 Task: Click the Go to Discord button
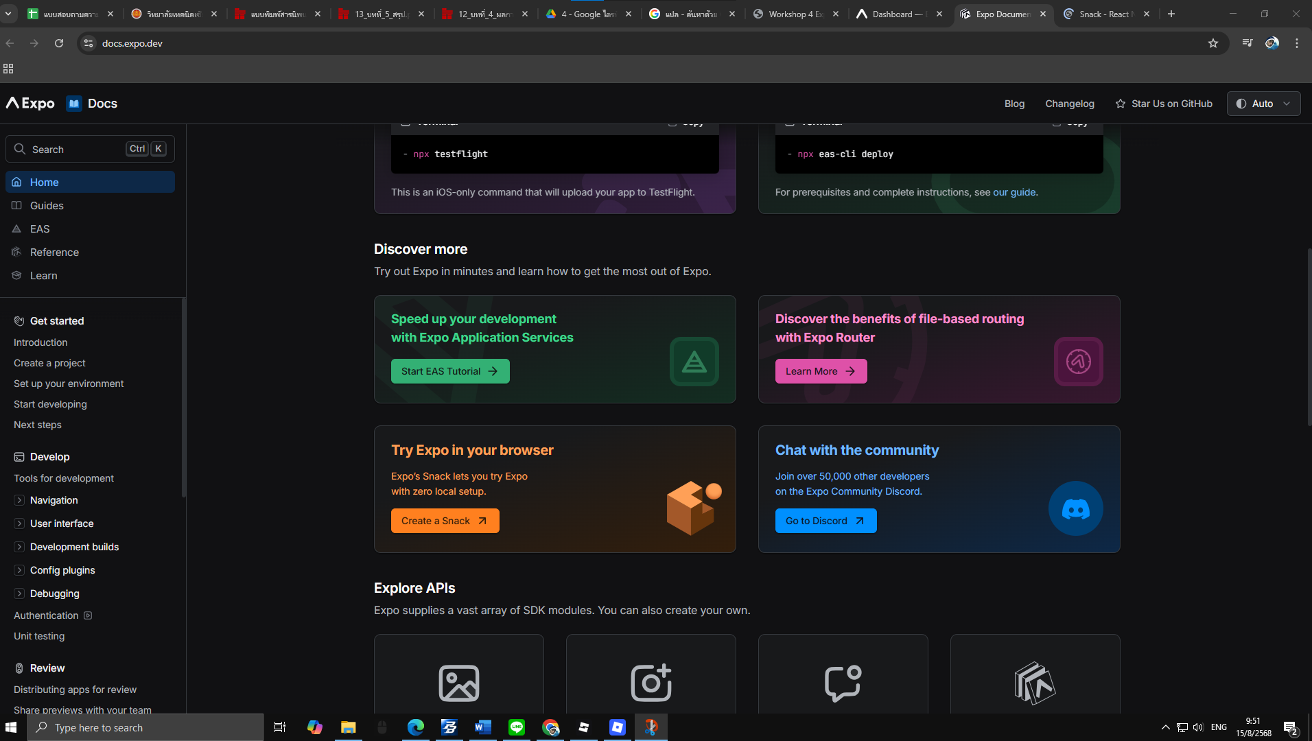click(x=825, y=521)
